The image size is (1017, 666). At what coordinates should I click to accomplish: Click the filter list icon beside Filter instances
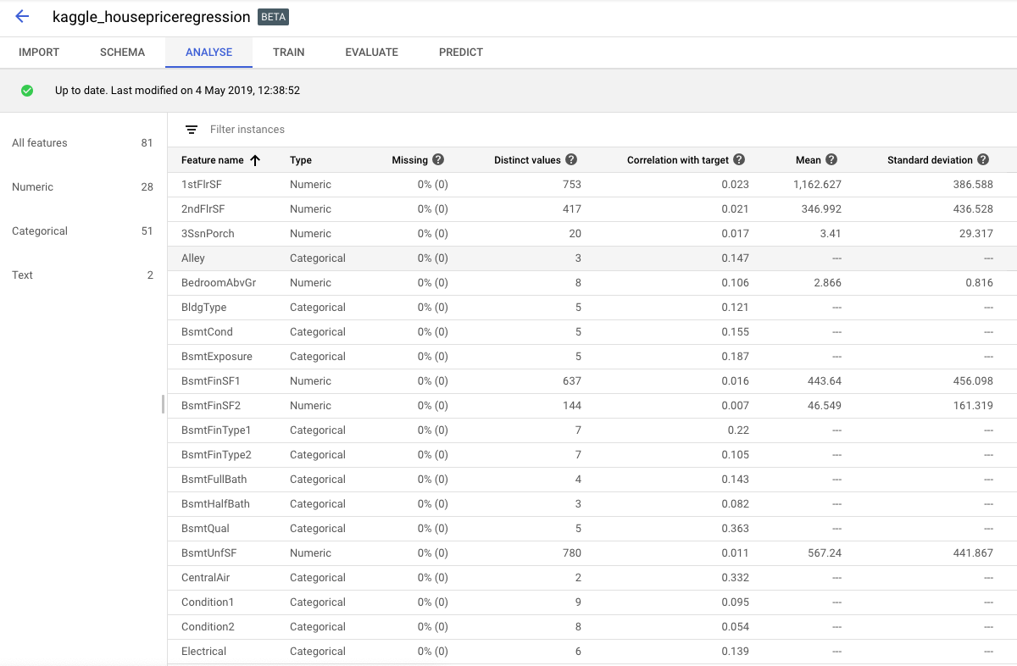coord(192,130)
